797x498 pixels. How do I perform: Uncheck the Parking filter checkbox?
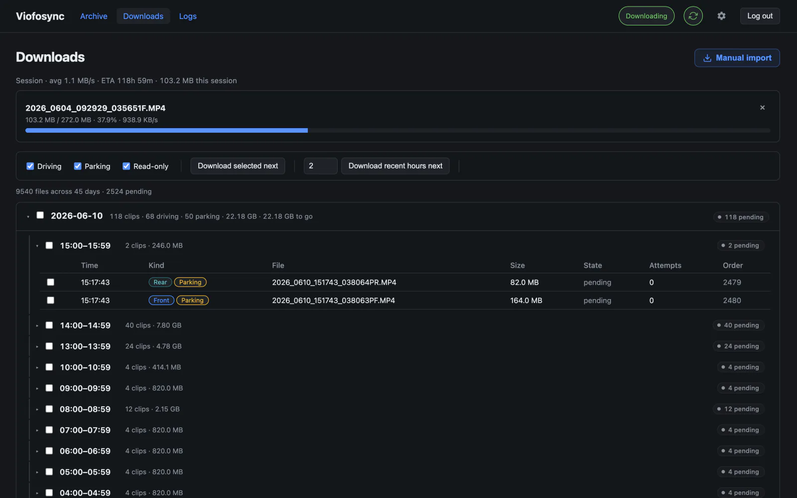click(78, 166)
